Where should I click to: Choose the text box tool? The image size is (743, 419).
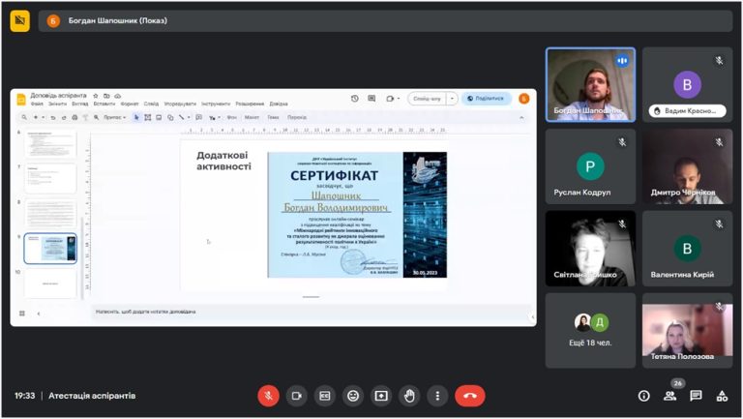tap(148, 117)
